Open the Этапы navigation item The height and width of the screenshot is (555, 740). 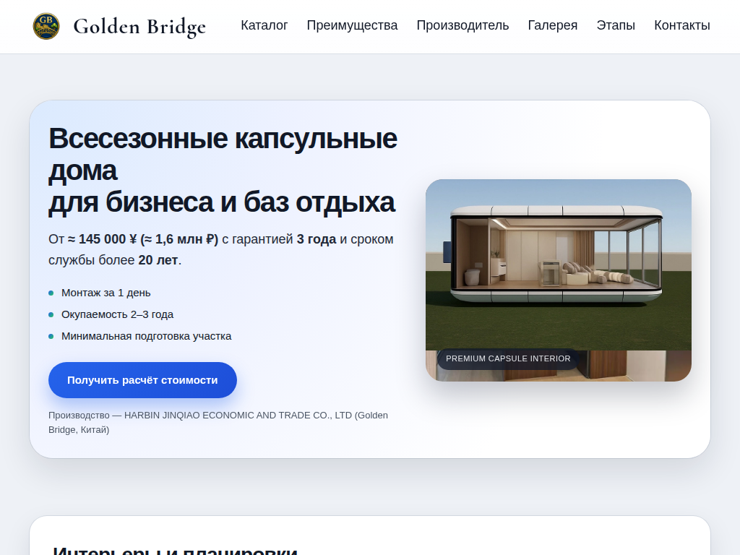[616, 25]
